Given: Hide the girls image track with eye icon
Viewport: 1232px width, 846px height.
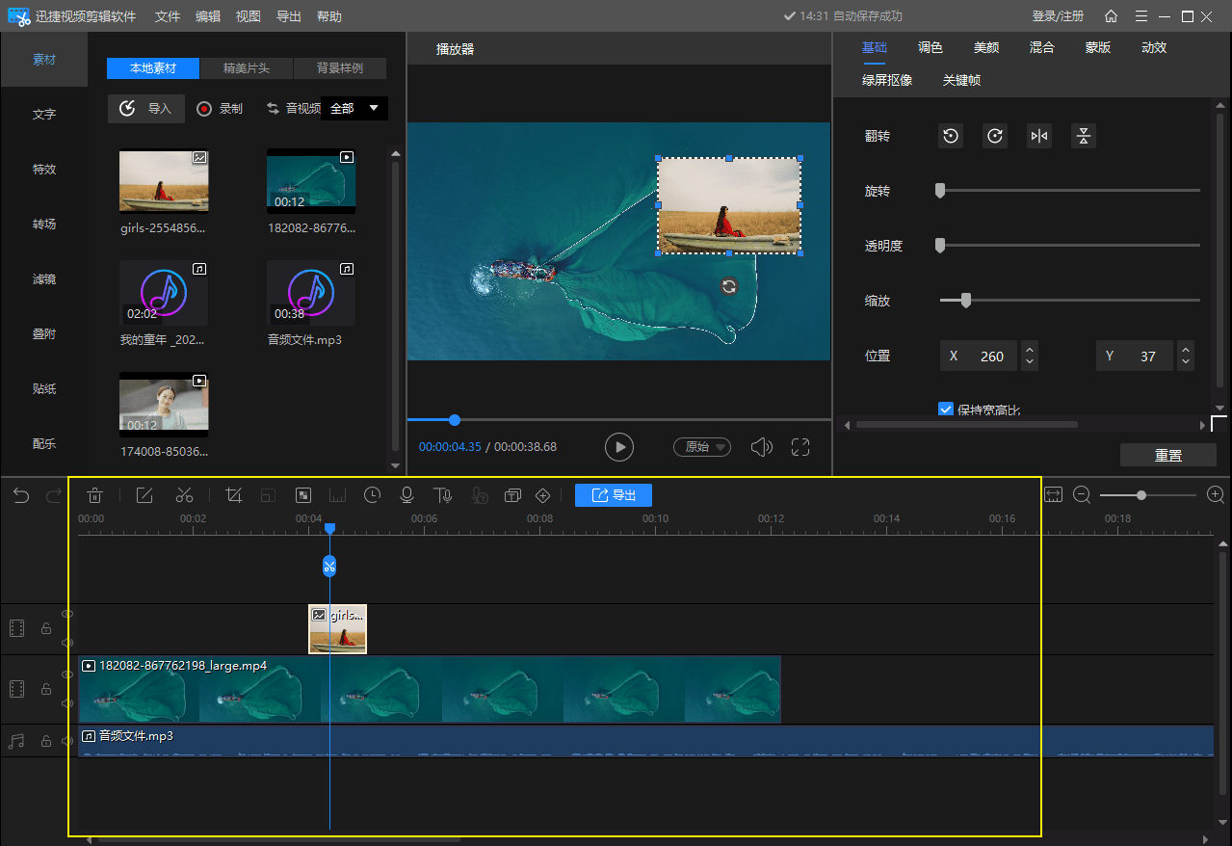Looking at the screenshot, I should tap(67, 614).
